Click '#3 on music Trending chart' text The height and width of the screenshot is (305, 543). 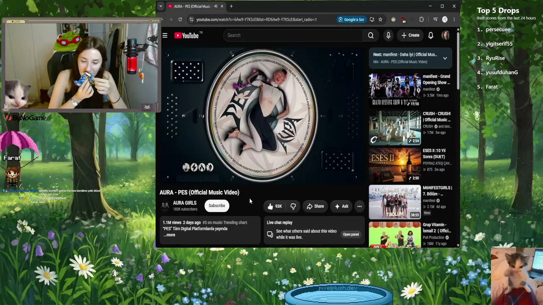(x=225, y=222)
